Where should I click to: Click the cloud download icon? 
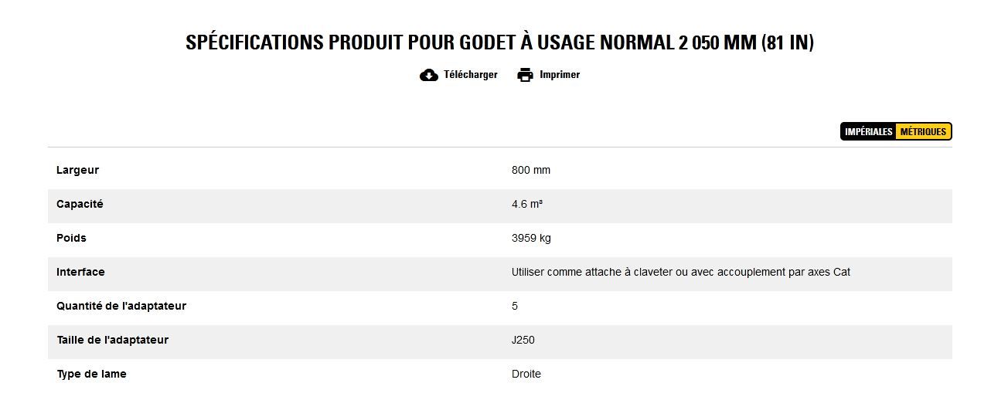[429, 75]
